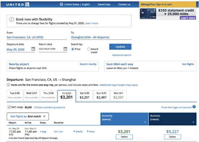Click the fare comparison help question icon
Image resolution: width=199 pixels, height=142 pixels.
click(x=194, y=107)
